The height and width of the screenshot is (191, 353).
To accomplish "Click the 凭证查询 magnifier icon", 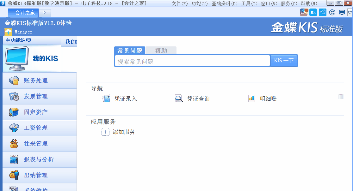I will pos(179,98).
